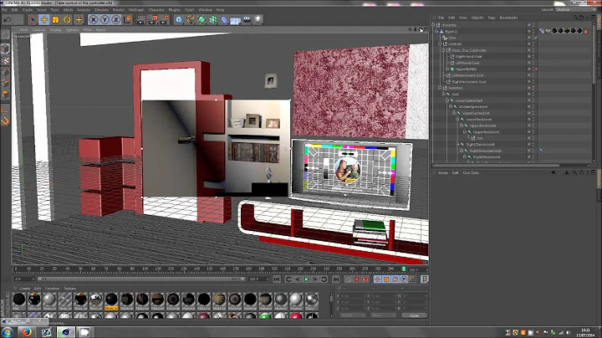
Task: Collapse the Skeleton group
Action: (441, 88)
